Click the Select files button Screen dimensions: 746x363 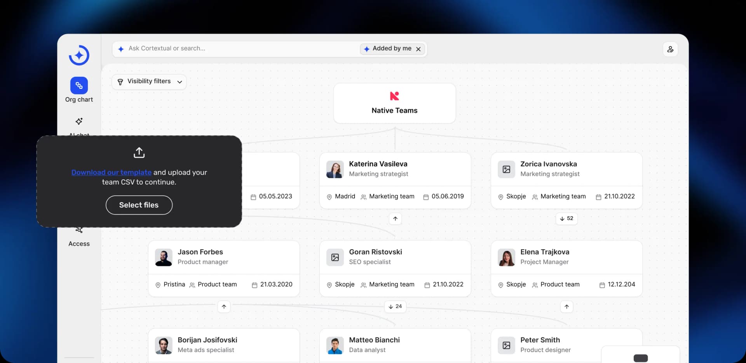tap(139, 205)
